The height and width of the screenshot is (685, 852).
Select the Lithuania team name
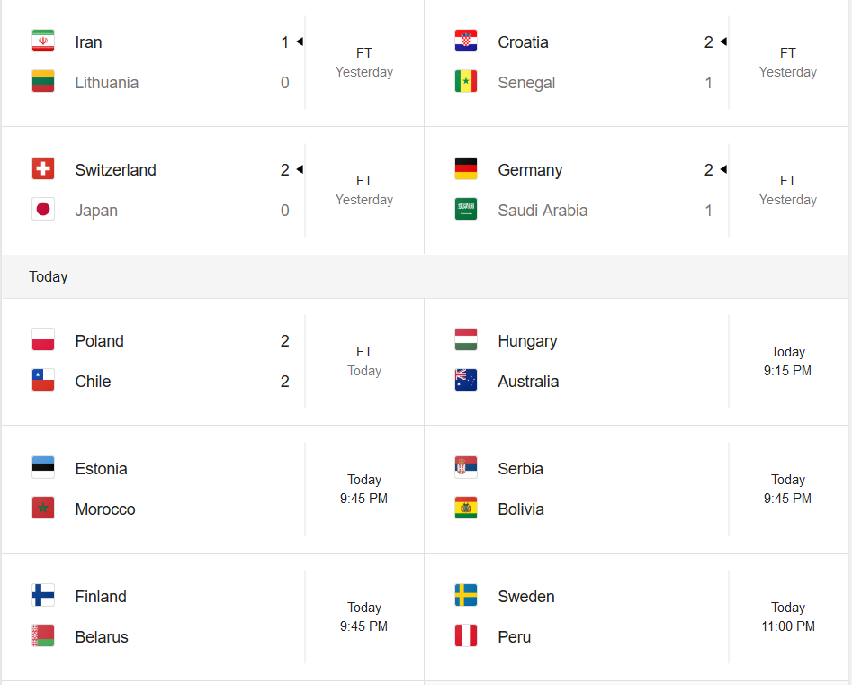pos(106,83)
